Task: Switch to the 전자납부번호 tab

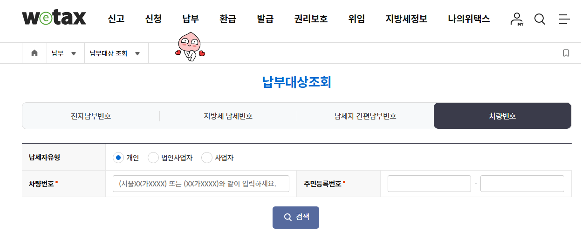Action: 91,116
